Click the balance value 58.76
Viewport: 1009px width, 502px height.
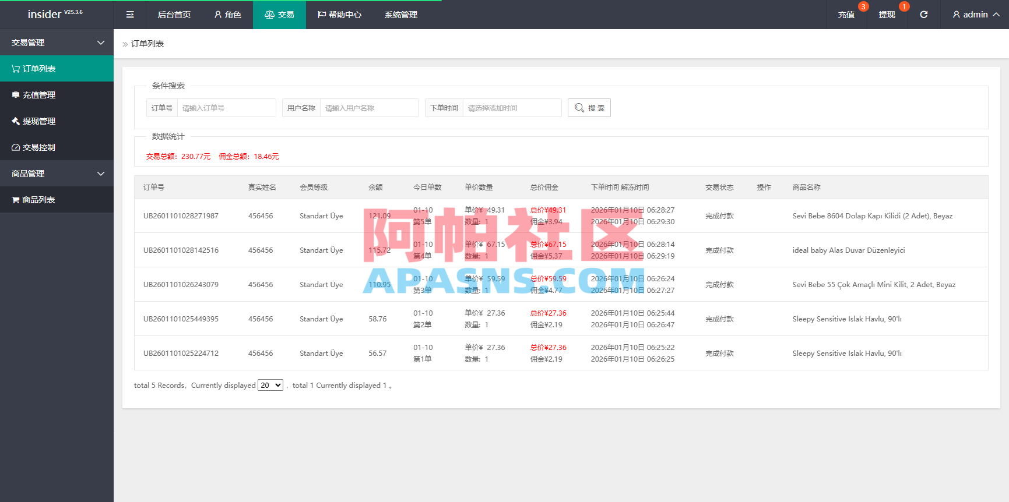tap(378, 319)
